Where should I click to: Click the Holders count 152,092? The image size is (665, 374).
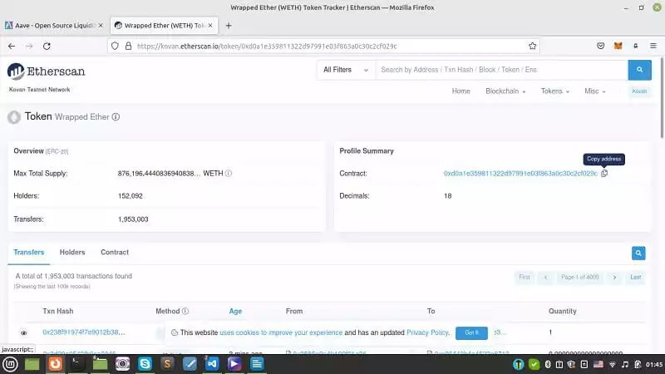(x=131, y=196)
